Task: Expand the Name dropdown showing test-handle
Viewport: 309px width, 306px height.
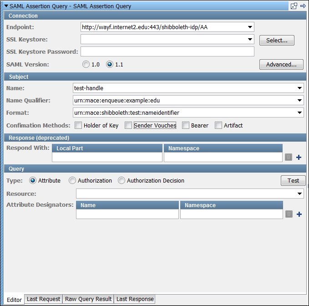Action: 299,88
